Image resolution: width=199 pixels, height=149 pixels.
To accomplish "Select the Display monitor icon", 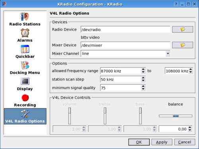I will point(25,81).
